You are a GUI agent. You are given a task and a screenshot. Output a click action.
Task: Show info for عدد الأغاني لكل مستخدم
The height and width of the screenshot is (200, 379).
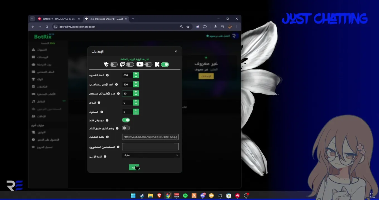pos(118,94)
